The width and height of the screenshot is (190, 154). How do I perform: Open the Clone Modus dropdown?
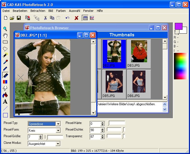(58, 144)
